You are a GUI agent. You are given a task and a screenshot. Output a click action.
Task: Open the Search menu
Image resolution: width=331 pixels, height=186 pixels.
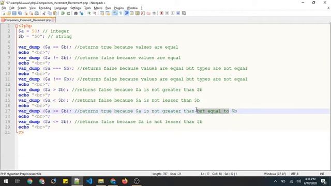pyautogui.click(x=22, y=8)
